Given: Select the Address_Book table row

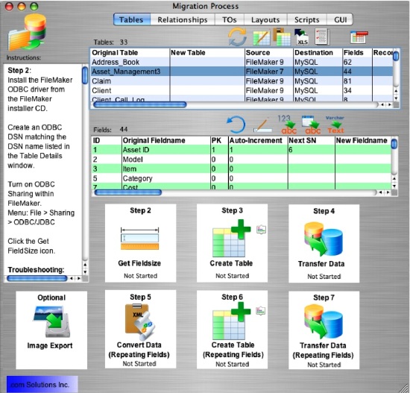Looking at the screenshot, I should tap(242, 62).
